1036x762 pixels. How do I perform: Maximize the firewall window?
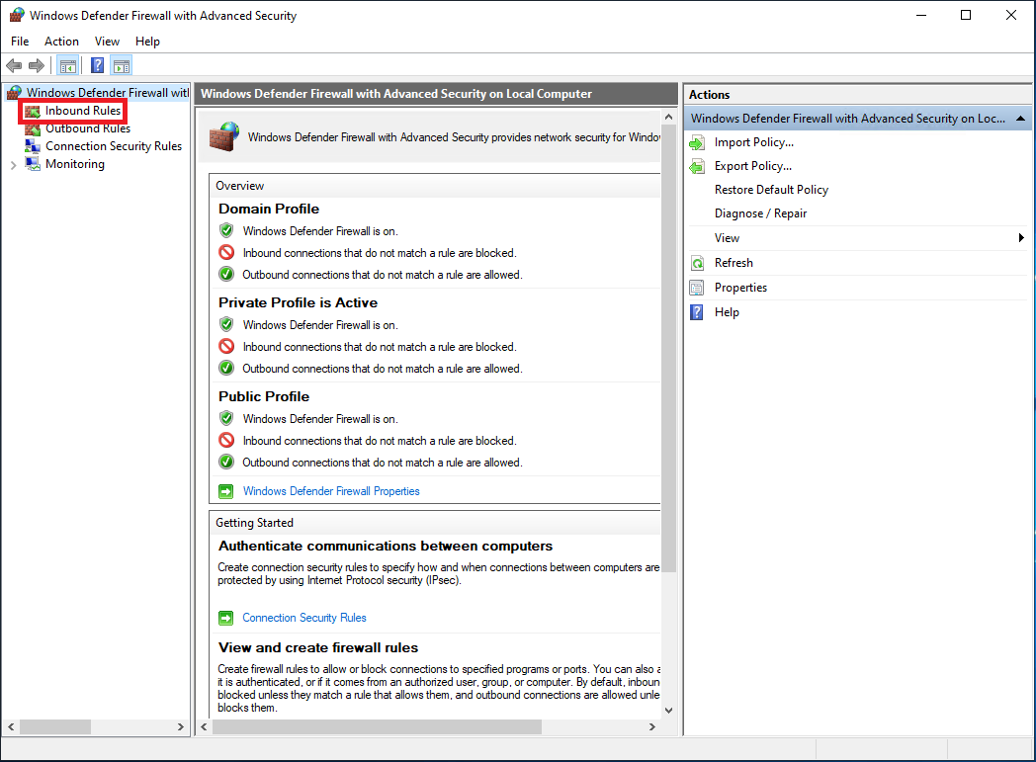[x=966, y=15]
